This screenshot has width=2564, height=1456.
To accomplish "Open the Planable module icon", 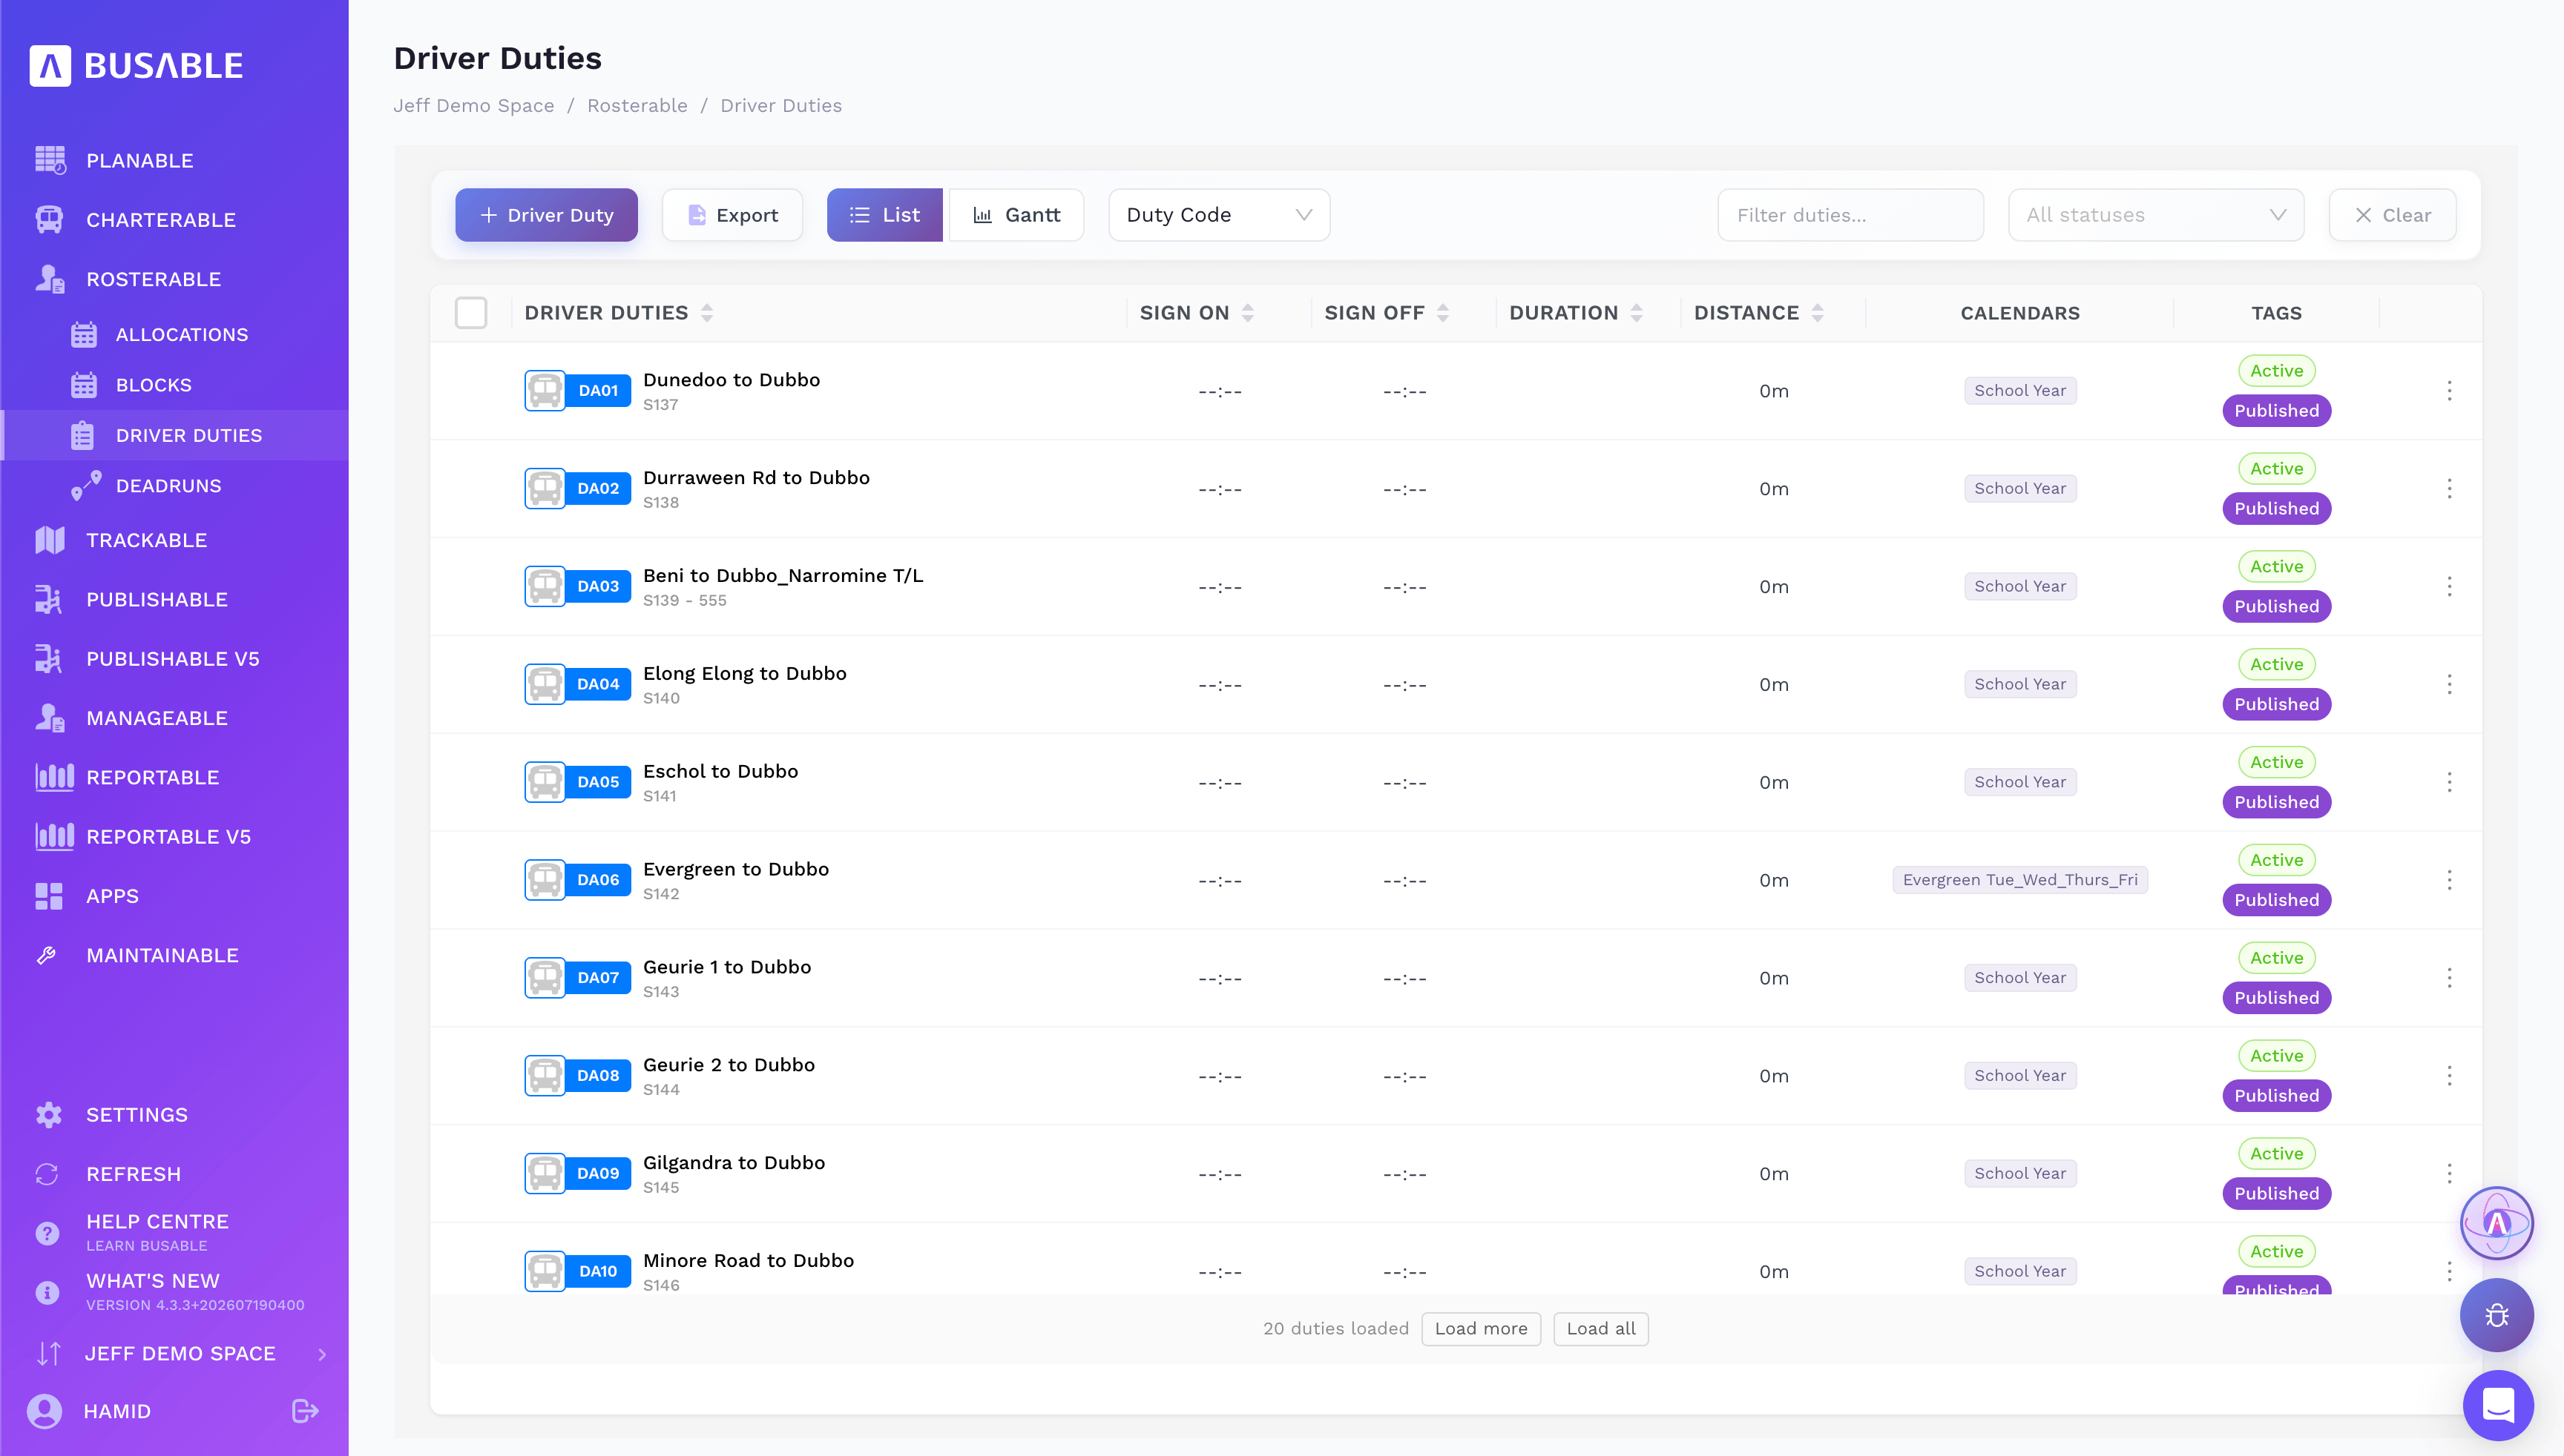I will [50, 160].
